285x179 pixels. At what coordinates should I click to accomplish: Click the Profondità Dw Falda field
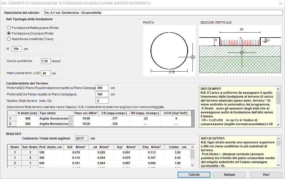(102, 94)
